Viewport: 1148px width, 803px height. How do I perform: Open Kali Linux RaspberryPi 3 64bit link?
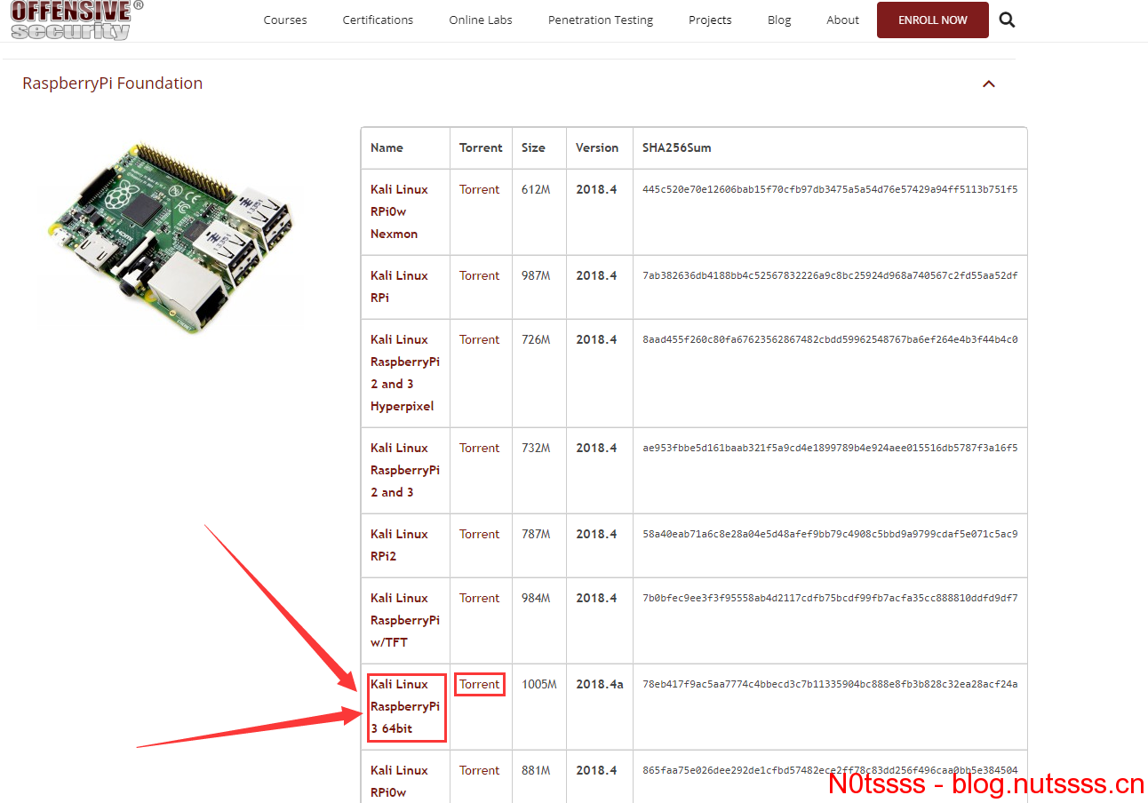[405, 706]
